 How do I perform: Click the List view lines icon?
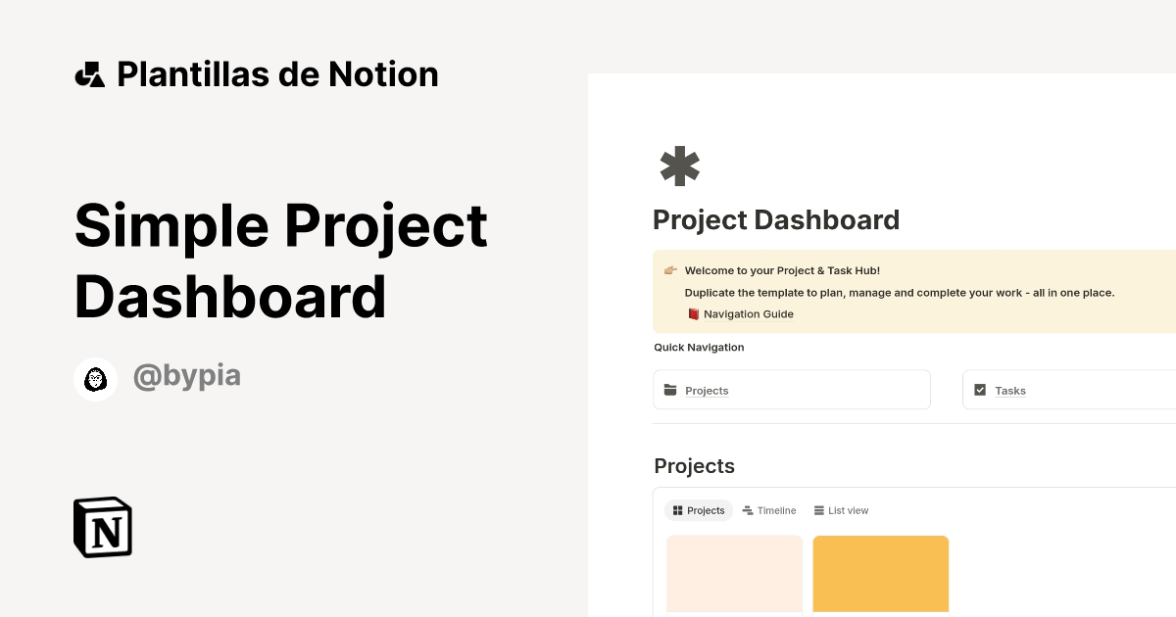click(x=821, y=510)
